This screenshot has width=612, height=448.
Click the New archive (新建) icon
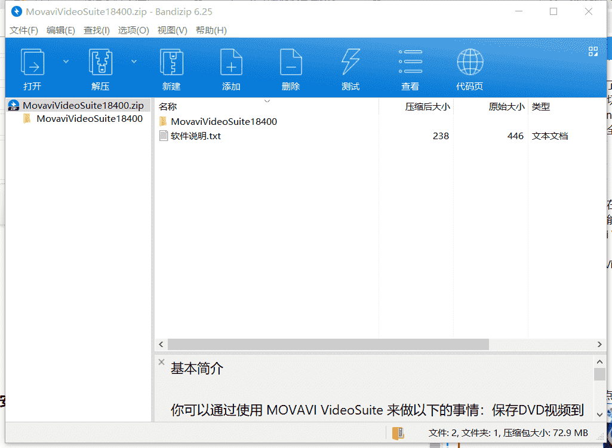(171, 62)
